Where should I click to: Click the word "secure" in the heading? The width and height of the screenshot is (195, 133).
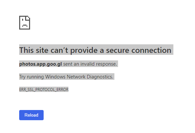click(118, 50)
